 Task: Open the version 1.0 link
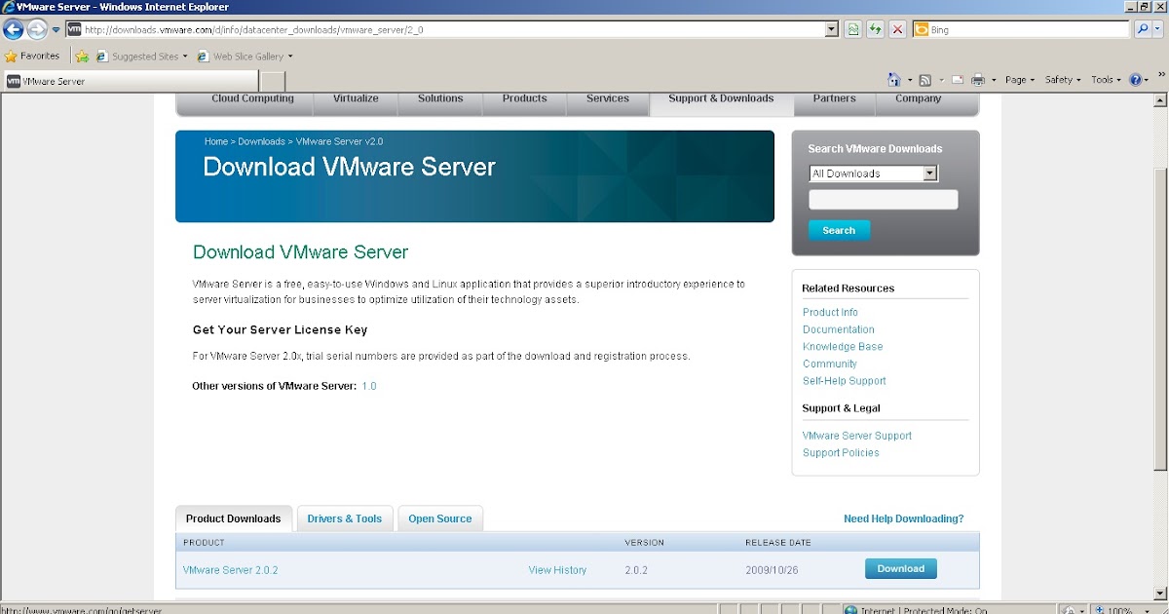tap(369, 386)
